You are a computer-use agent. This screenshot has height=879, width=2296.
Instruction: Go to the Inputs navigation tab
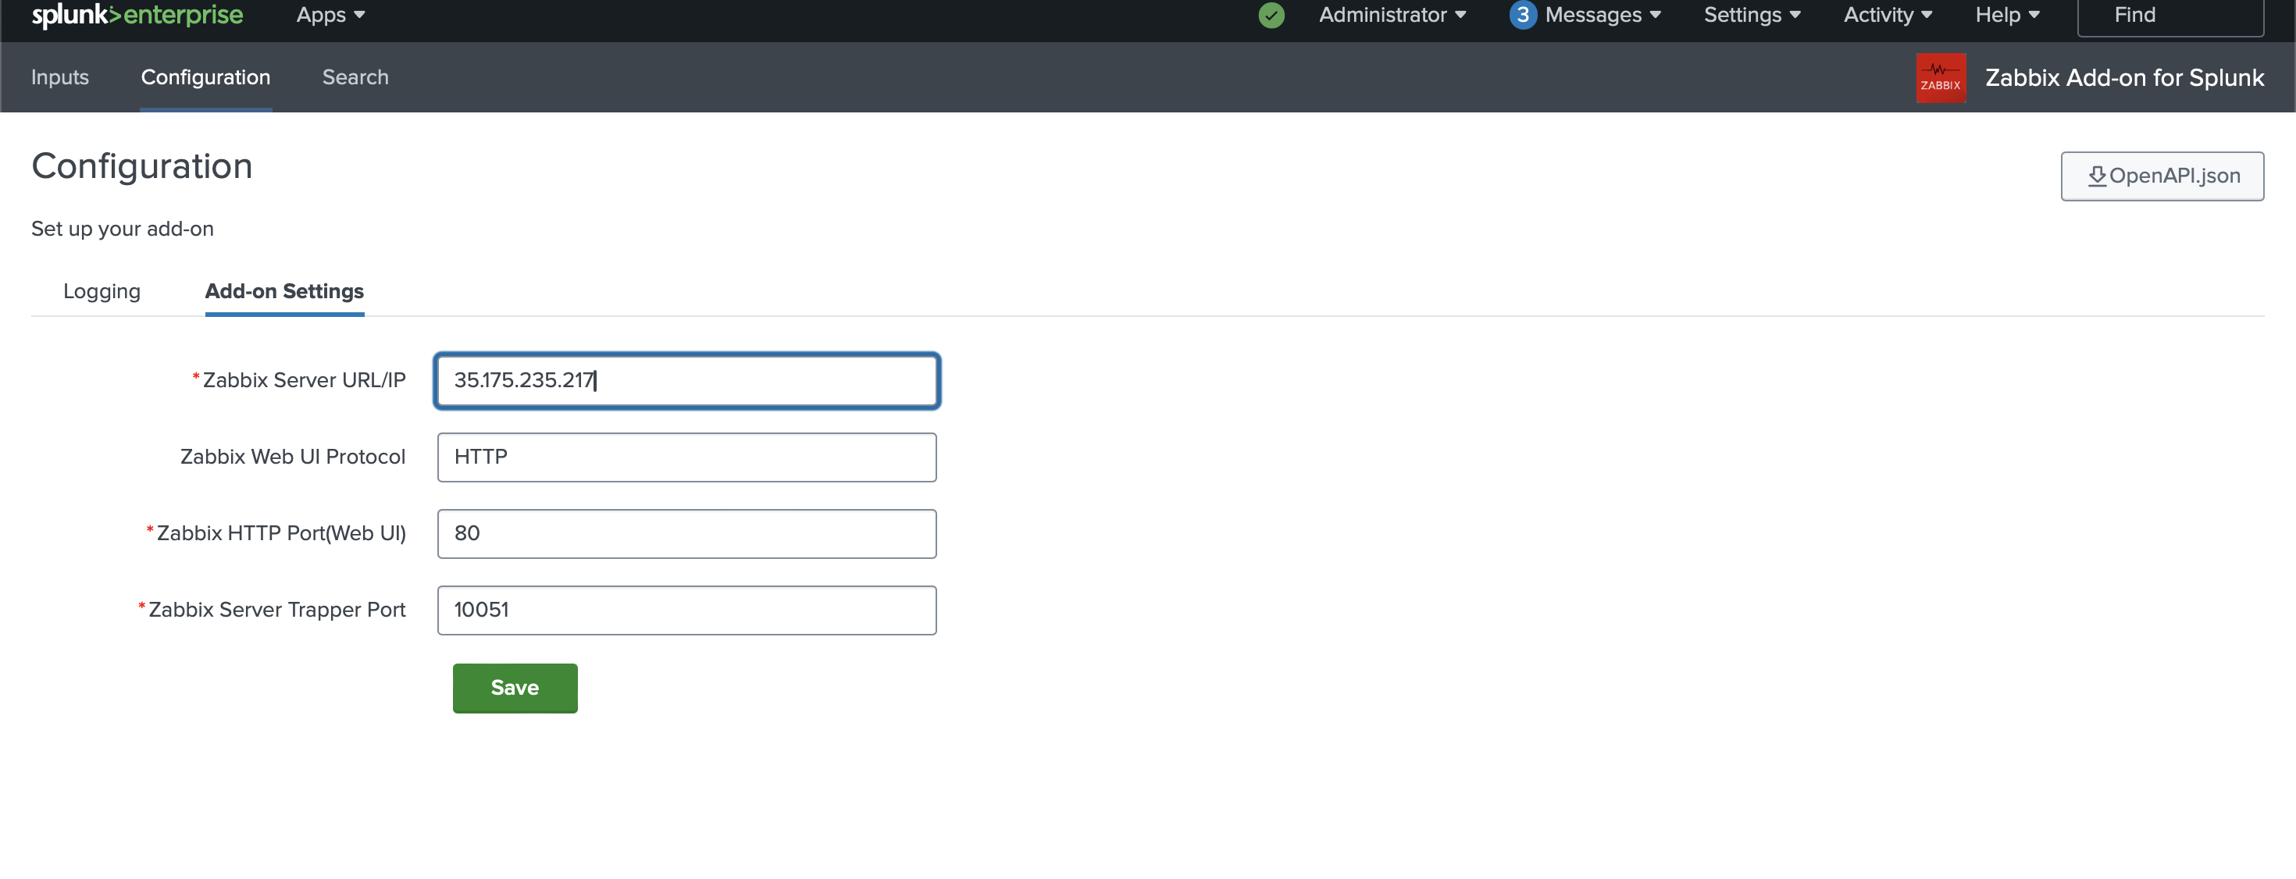(59, 77)
